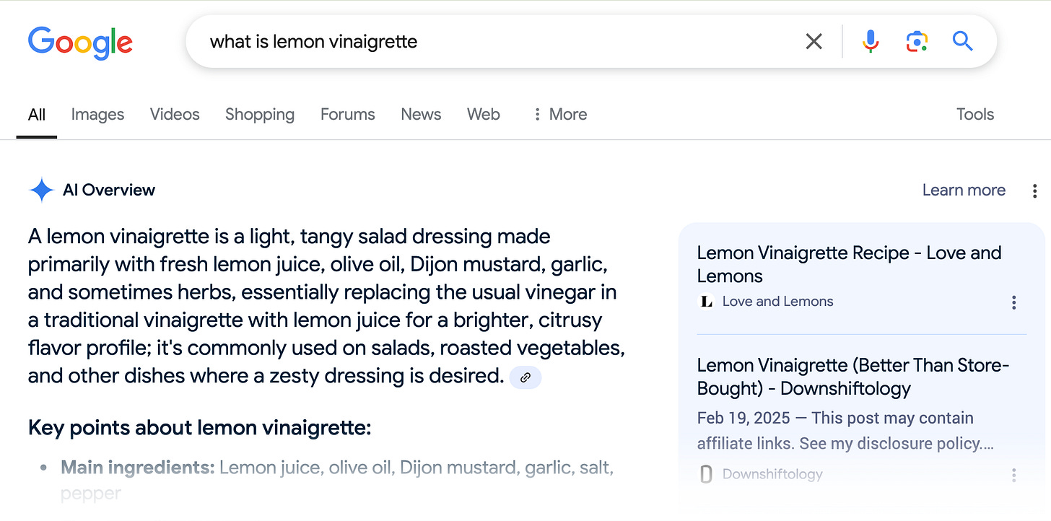Click the blue magnifier search icon

pyautogui.click(x=963, y=41)
